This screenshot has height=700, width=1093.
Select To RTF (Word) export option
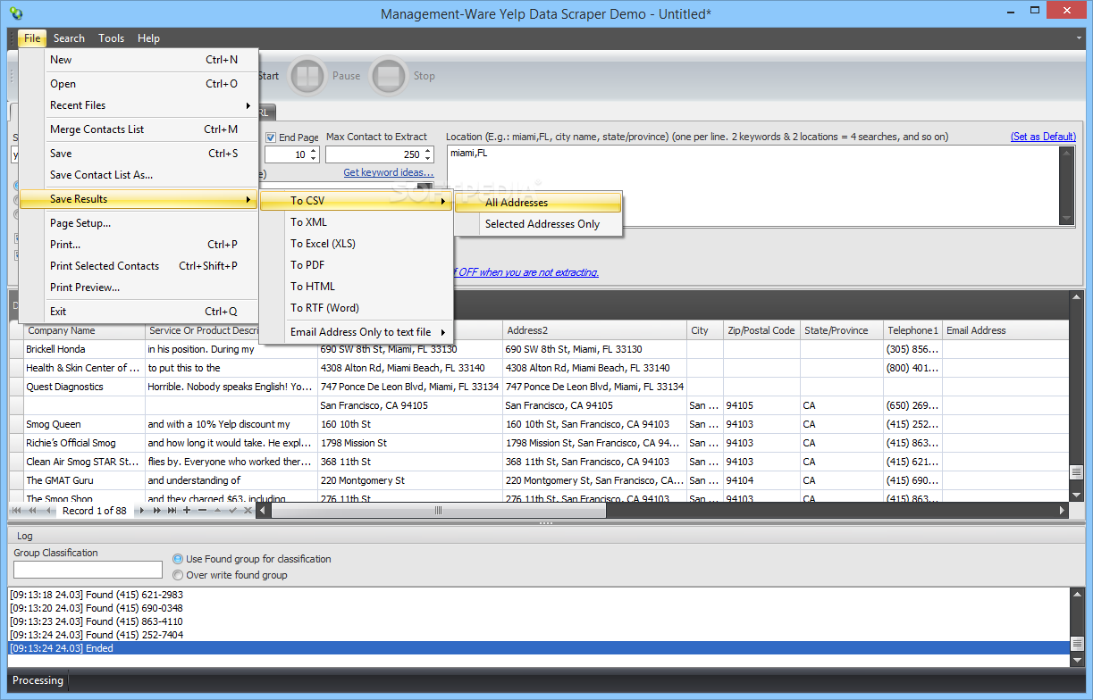point(356,308)
